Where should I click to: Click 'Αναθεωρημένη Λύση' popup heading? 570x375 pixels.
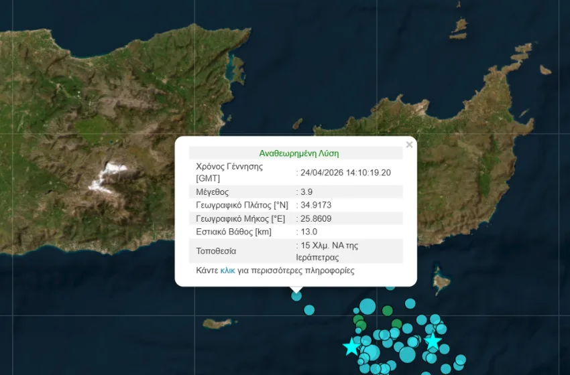(x=299, y=153)
